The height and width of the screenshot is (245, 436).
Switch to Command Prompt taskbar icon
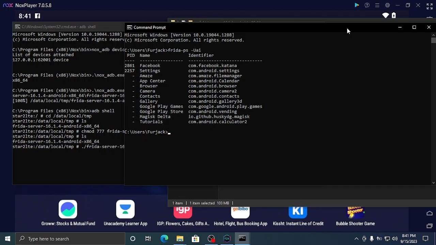242,239
